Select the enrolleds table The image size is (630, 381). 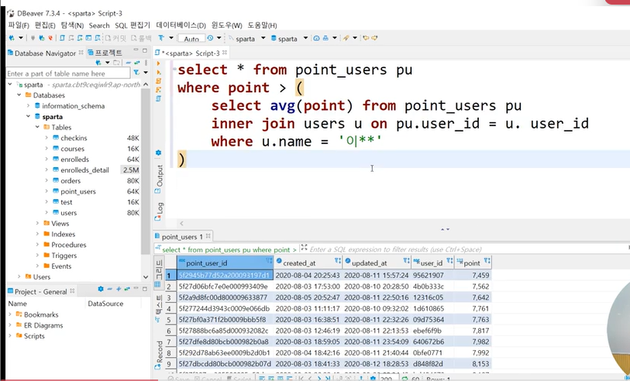74,160
